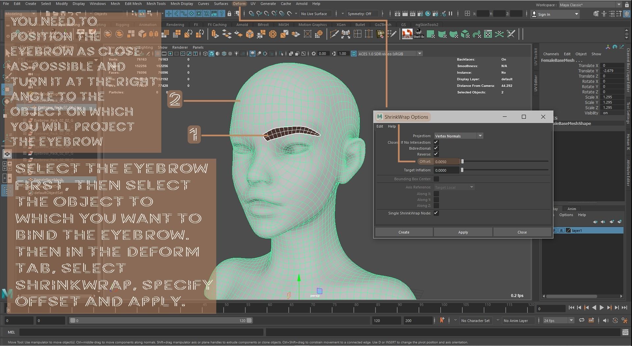
Task: Click the Create button in ShrinkWrap Options
Action: pyautogui.click(x=404, y=232)
